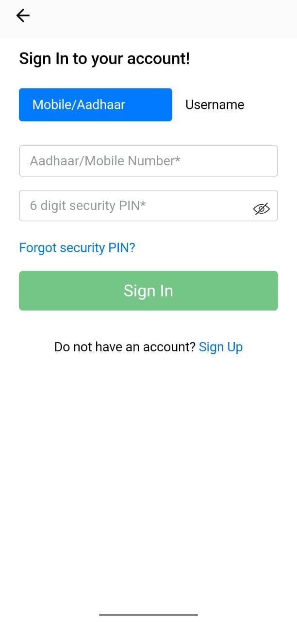Select the Mobile/Aadhaar sign-in option
Image resolution: width=297 pixels, height=622 pixels.
(95, 104)
